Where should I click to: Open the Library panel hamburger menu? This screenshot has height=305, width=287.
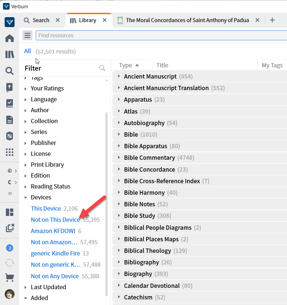click(x=27, y=35)
